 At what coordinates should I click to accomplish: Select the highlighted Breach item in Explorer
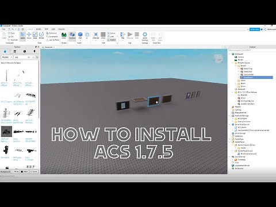point(256,78)
